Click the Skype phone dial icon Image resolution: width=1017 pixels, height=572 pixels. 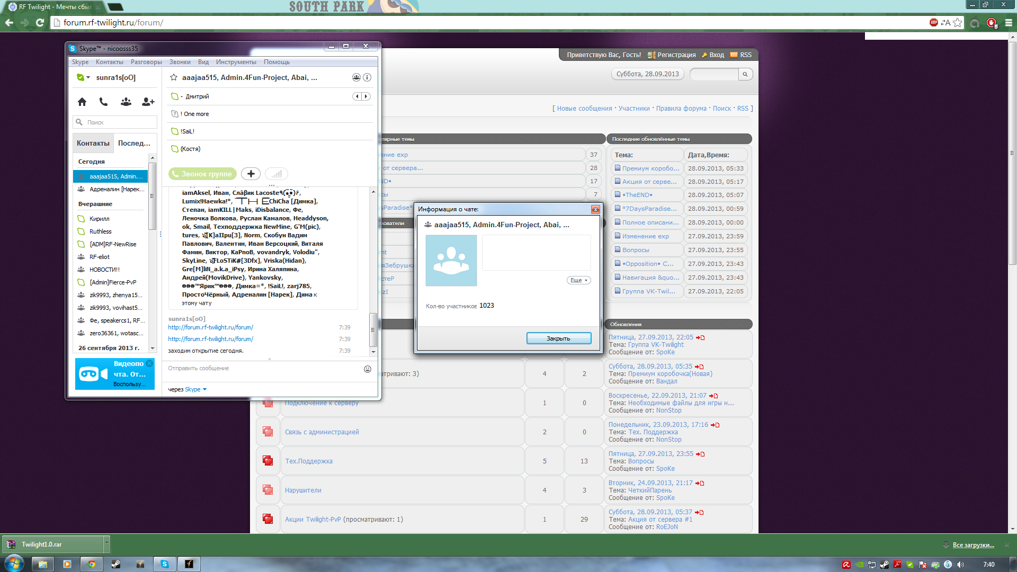[103, 102]
